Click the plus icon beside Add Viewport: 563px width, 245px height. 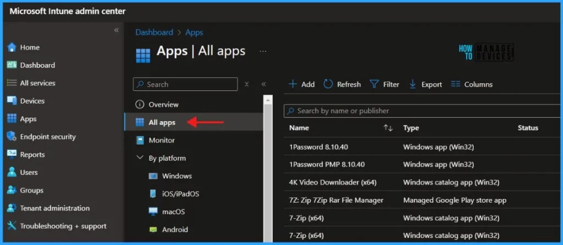coord(293,84)
